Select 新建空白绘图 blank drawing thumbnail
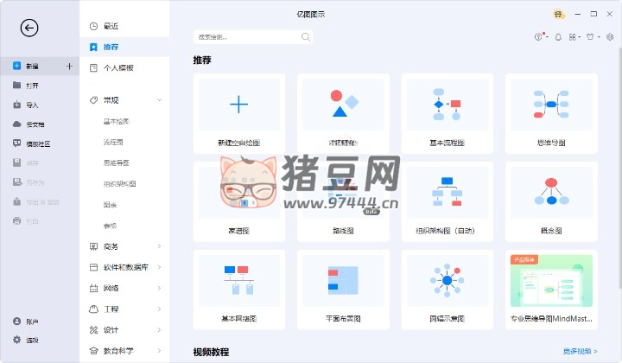622x363 pixels. pos(238,105)
